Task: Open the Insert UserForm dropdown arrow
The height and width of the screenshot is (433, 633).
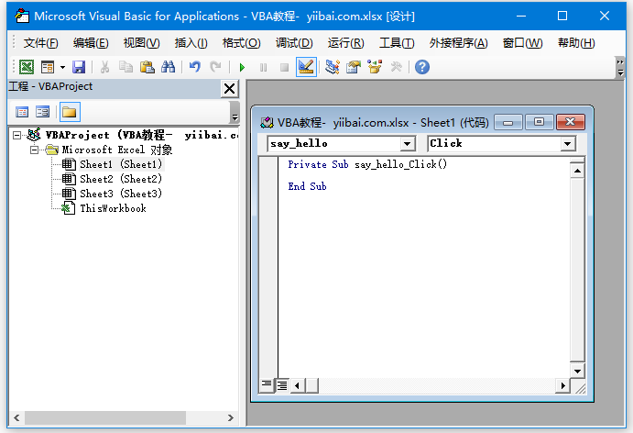Action: pyautogui.click(x=62, y=67)
